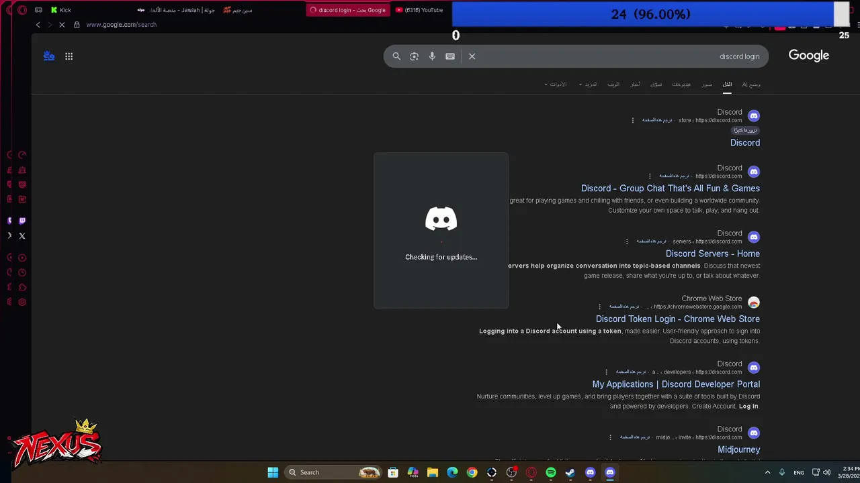
Task: Open the Opera menu logo icon
Action: (x=22, y=10)
